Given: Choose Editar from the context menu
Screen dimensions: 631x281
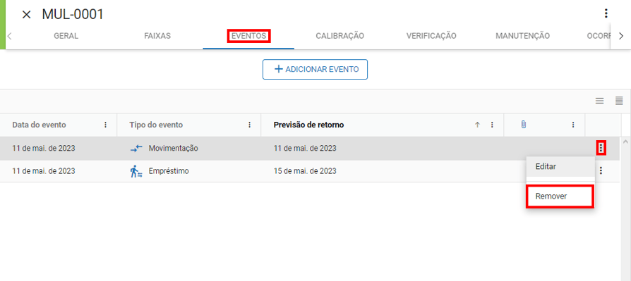Looking at the screenshot, I should click(x=560, y=166).
